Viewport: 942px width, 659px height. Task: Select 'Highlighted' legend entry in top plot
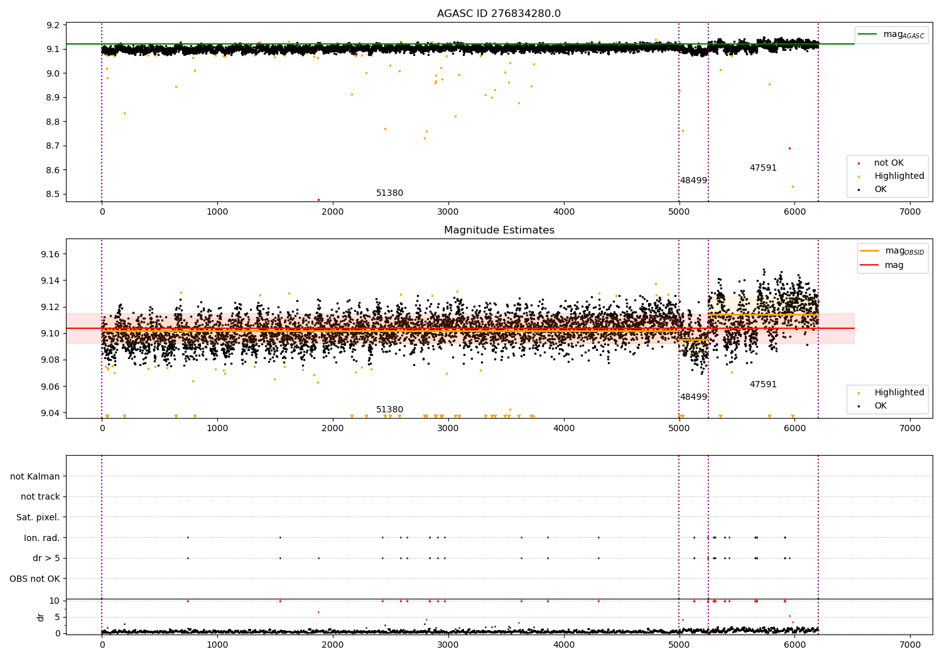click(899, 176)
